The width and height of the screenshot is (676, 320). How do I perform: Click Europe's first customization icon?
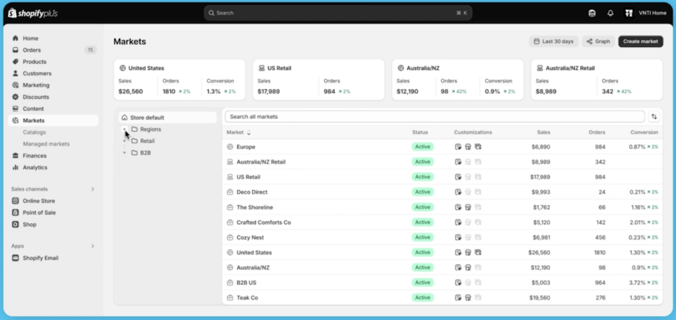pos(458,147)
